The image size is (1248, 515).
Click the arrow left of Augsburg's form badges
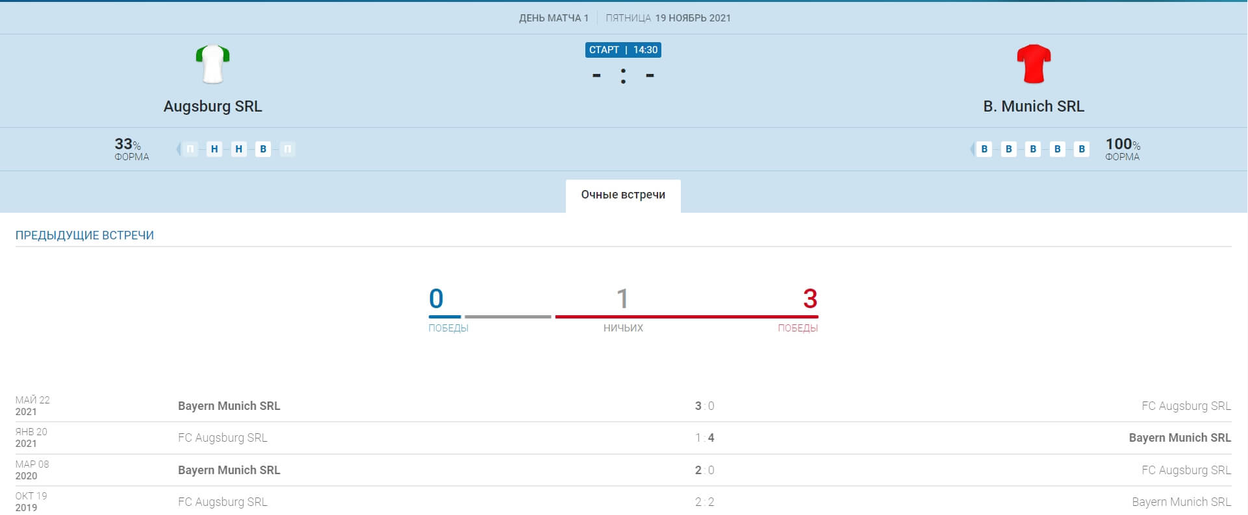click(x=178, y=149)
